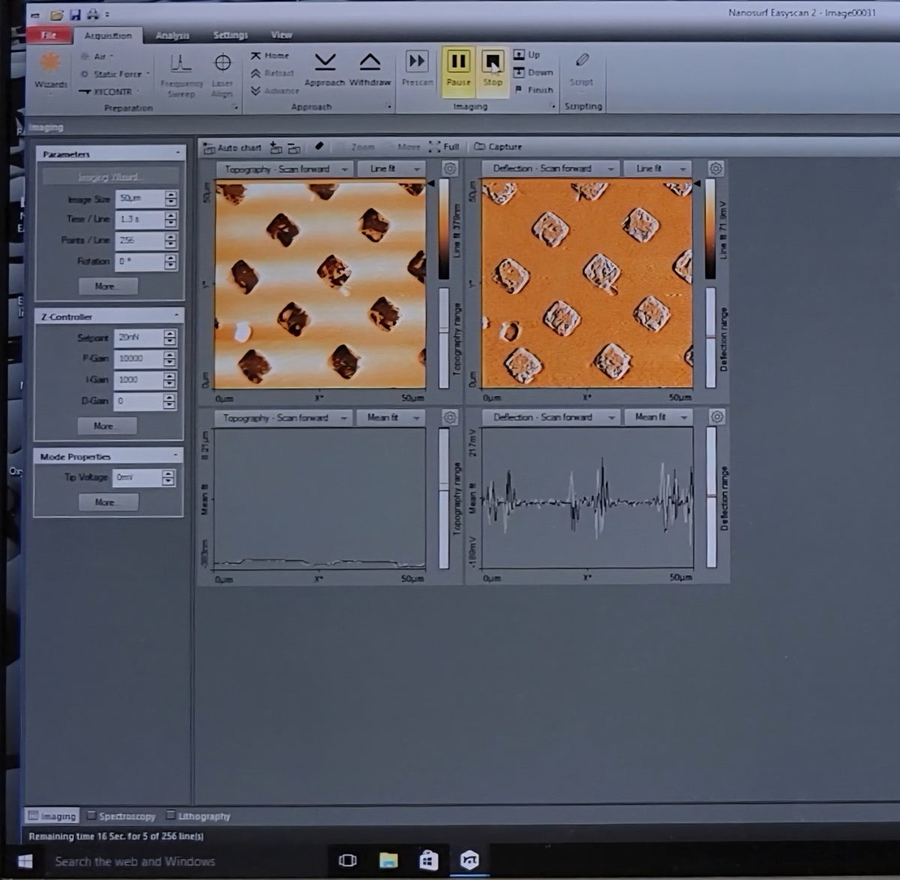The height and width of the screenshot is (880, 900).
Task: Click the Full chart view button
Action: [444, 147]
